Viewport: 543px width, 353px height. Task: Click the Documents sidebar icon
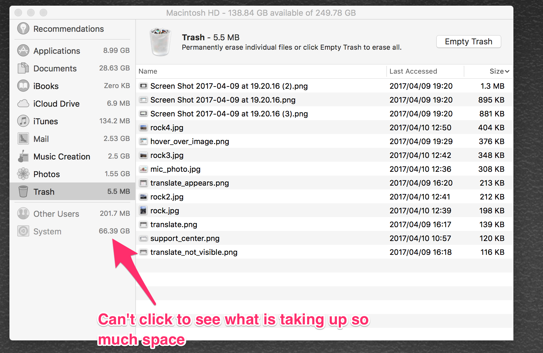[23, 68]
